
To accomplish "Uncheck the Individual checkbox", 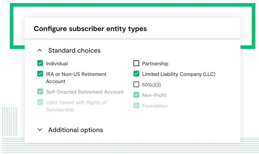I will point(40,63).
